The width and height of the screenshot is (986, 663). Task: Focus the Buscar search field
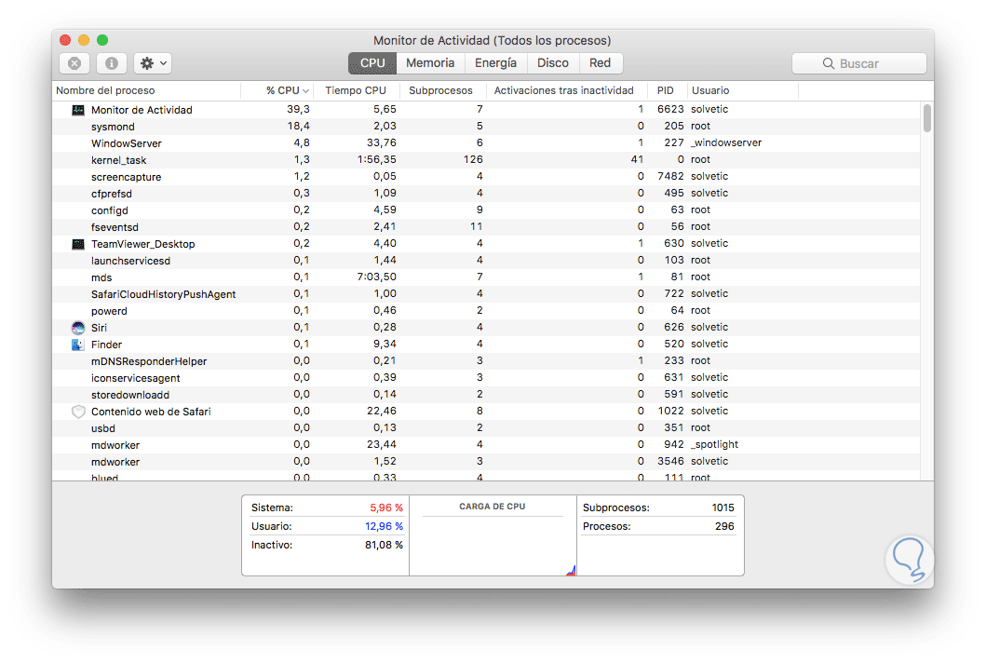(x=859, y=63)
